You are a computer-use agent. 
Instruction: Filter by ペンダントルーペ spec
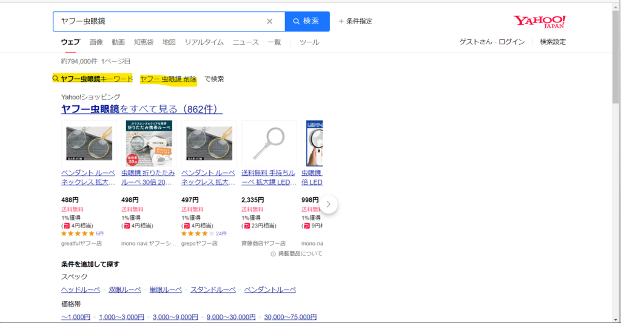point(270,290)
